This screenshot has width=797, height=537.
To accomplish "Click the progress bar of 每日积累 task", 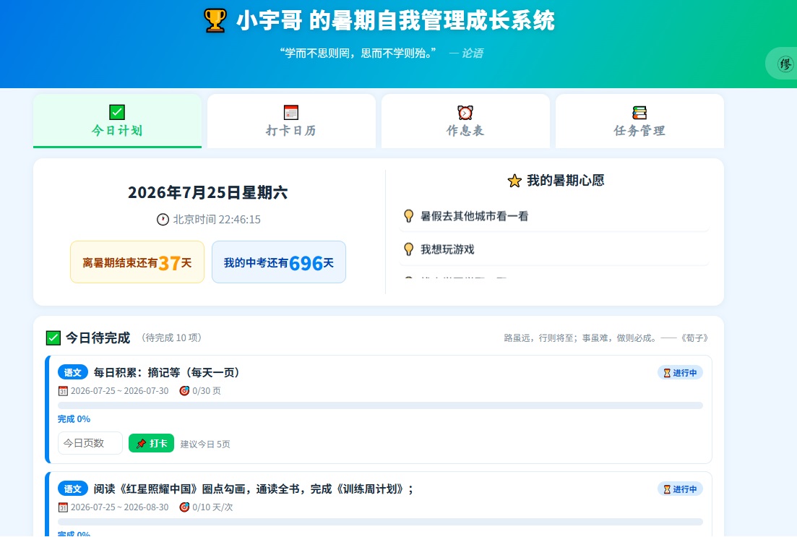I will [x=380, y=405].
